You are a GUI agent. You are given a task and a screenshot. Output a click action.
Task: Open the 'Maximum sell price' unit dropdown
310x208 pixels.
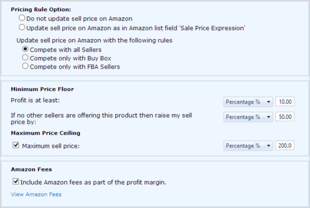point(248,146)
